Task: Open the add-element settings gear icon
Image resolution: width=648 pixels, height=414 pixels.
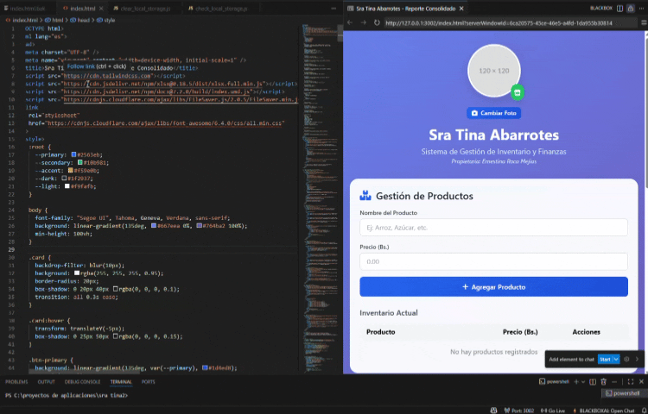Action: [x=626, y=359]
